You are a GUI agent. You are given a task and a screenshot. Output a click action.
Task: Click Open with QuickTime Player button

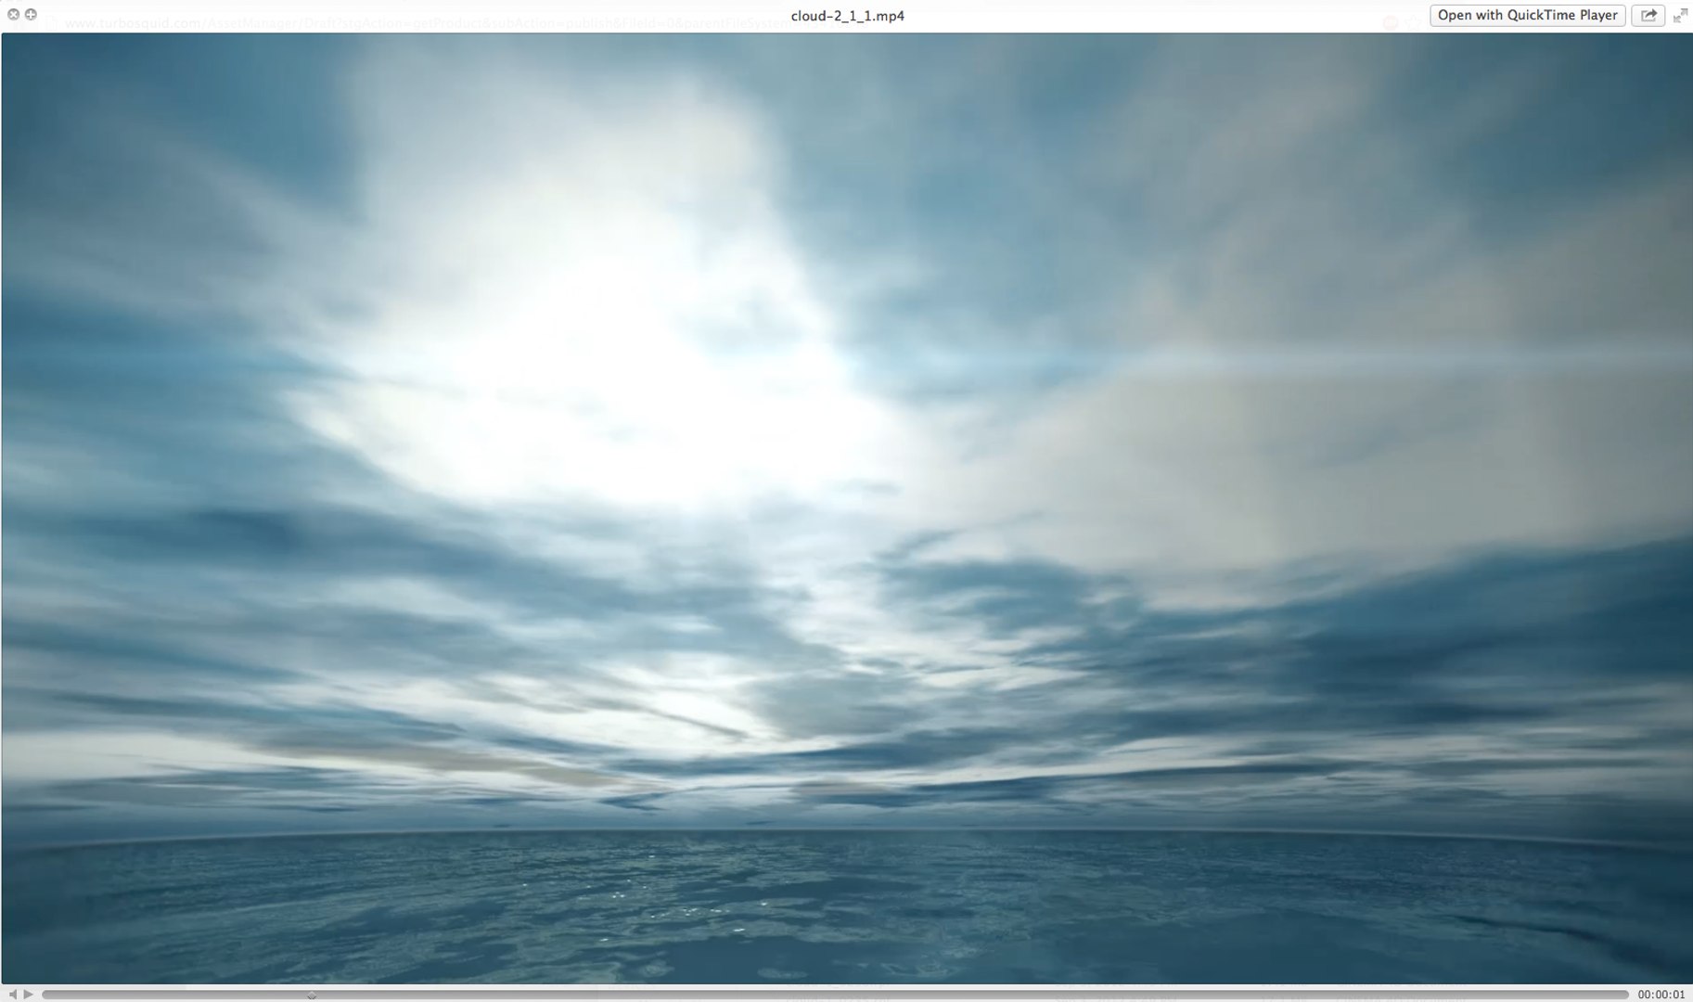1527,15
